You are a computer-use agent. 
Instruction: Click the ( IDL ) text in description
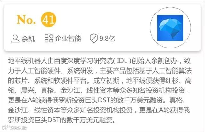point(122,61)
